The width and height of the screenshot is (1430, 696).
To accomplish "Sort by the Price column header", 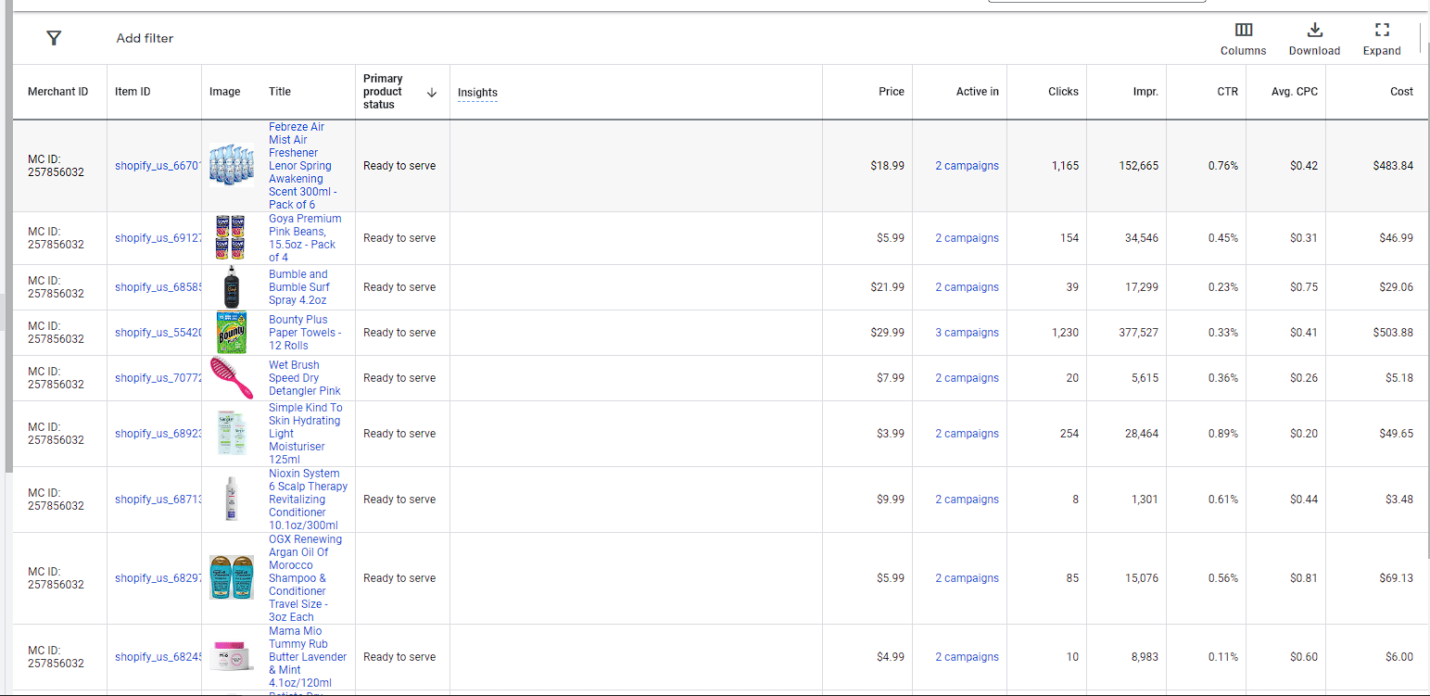I will coord(892,92).
